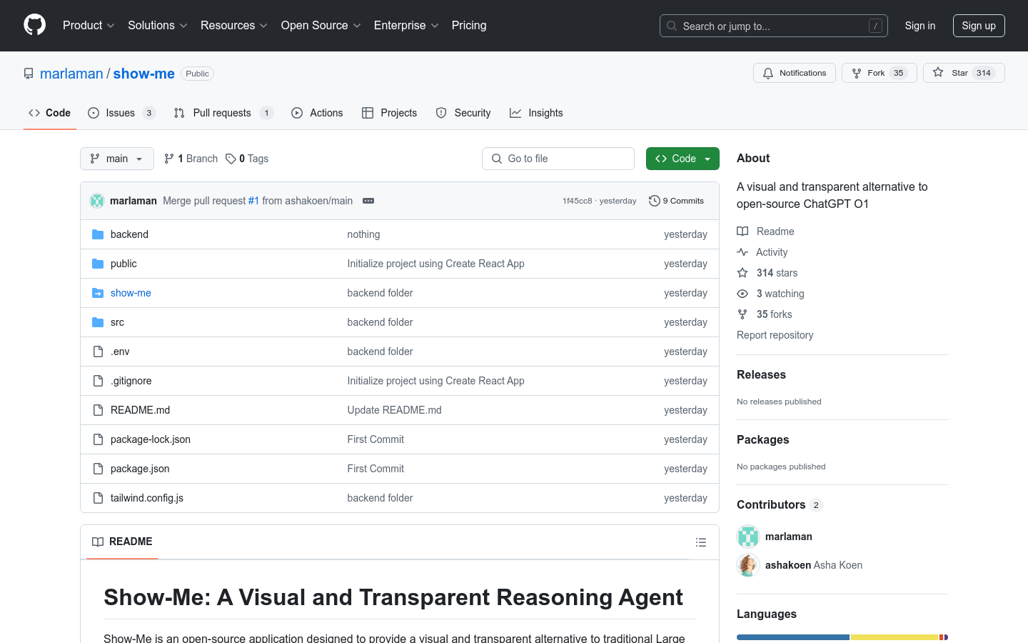The height and width of the screenshot is (643, 1028).
Task: Click the Go to file field
Action: [558, 159]
